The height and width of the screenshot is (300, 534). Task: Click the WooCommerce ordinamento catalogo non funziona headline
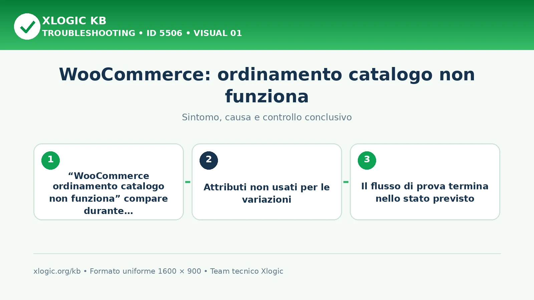[x=267, y=85]
